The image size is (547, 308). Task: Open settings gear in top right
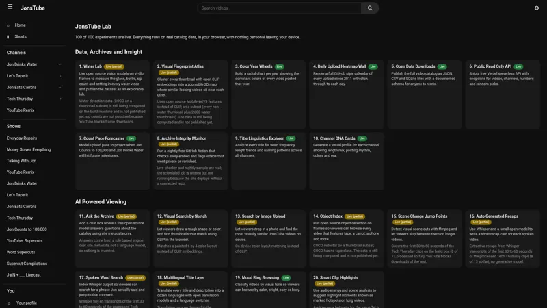click(537, 8)
